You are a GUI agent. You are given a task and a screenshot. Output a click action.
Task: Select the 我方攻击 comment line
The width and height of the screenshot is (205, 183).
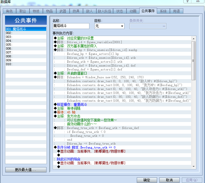pos(122,116)
